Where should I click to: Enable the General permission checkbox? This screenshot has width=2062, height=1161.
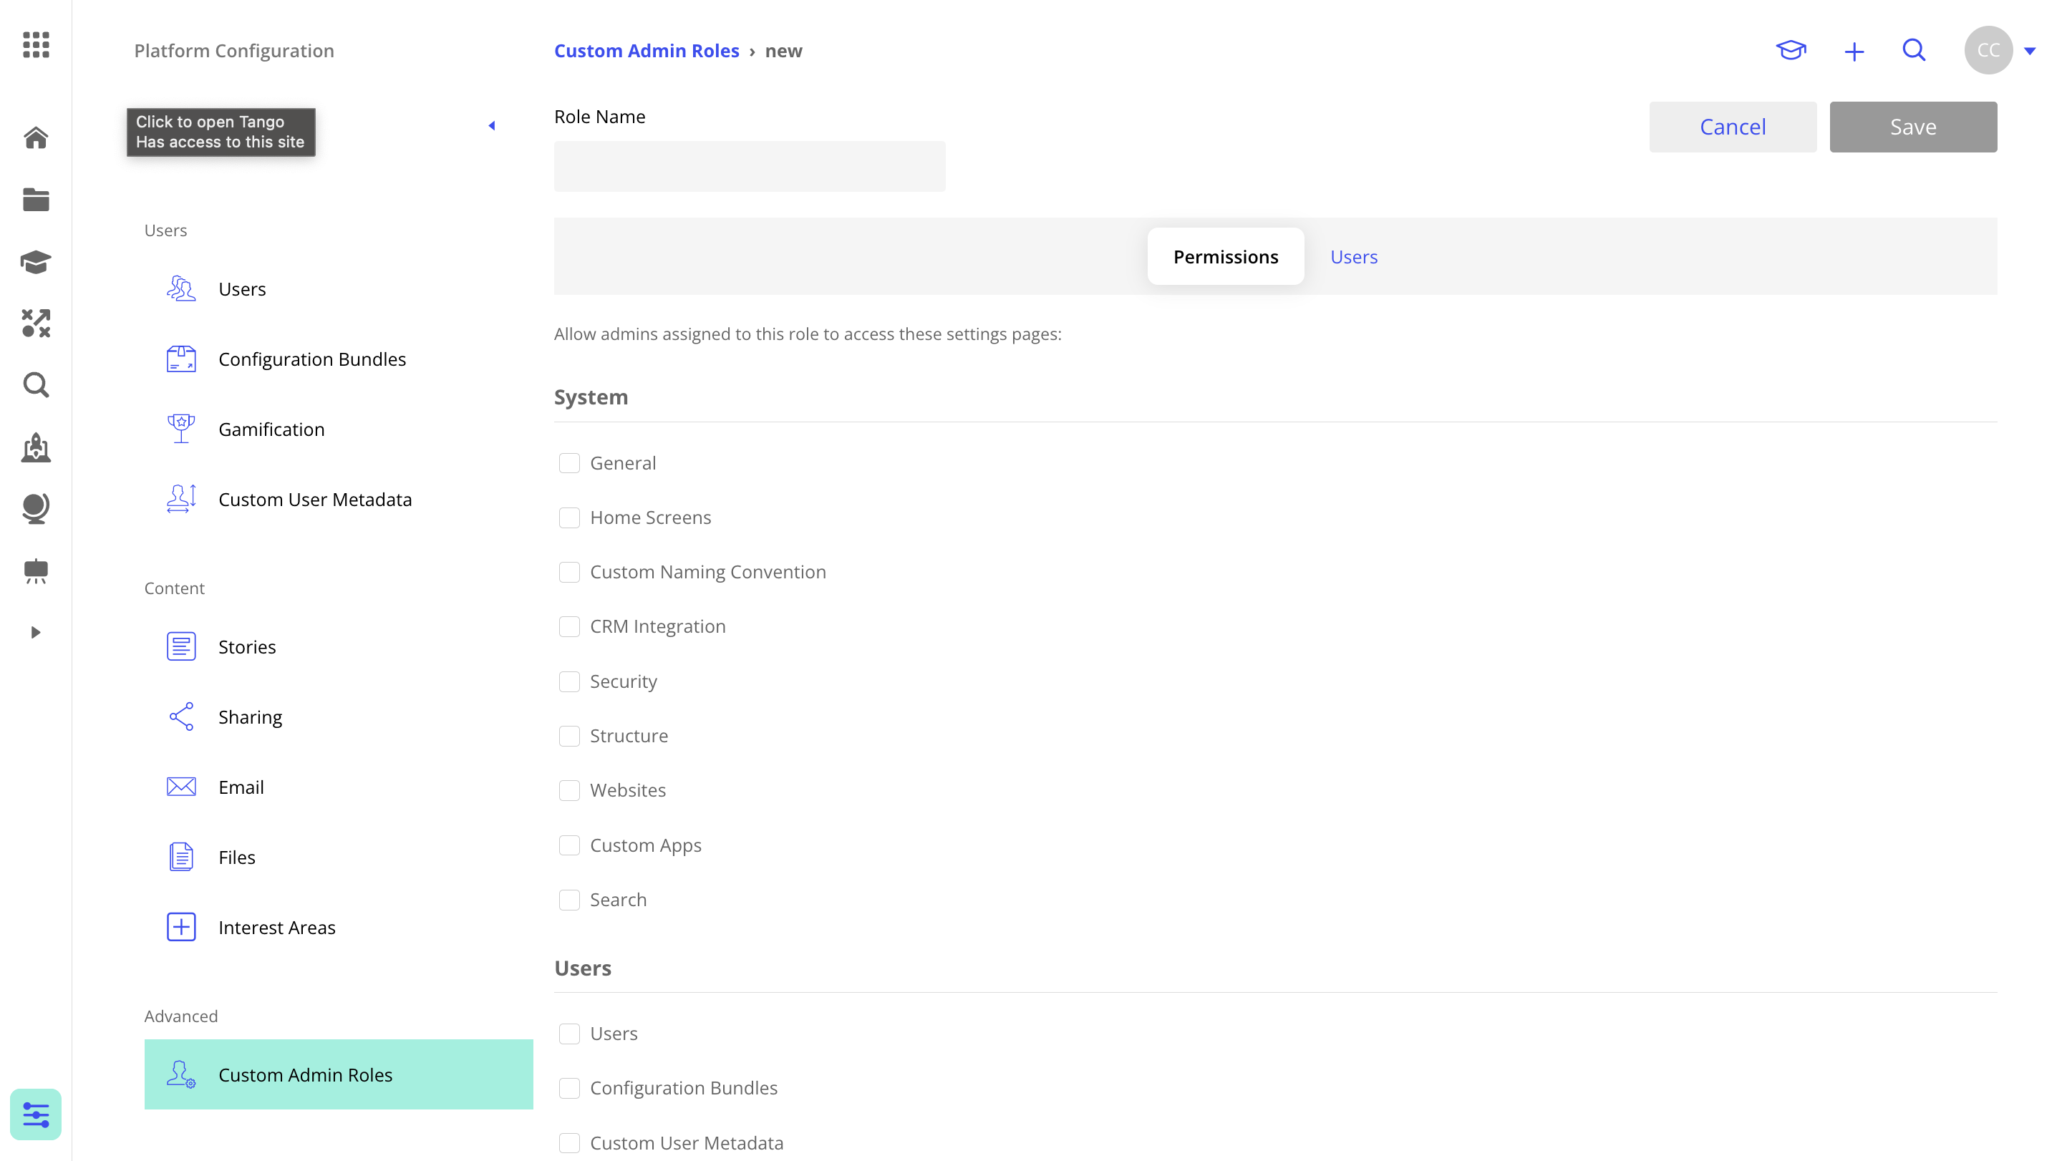pyautogui.click(x=570, y=462)
